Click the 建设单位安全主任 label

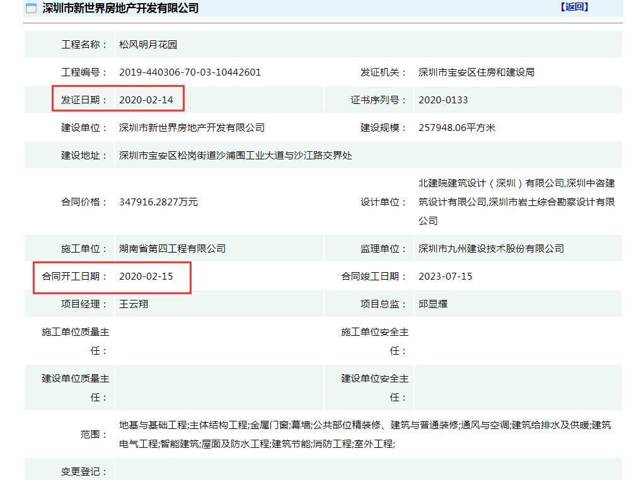click(375, 388)
